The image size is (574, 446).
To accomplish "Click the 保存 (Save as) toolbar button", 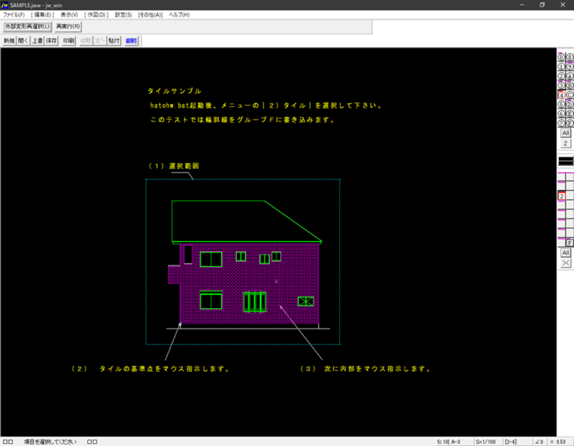I will pyautogui.click(x=52, y=41).
